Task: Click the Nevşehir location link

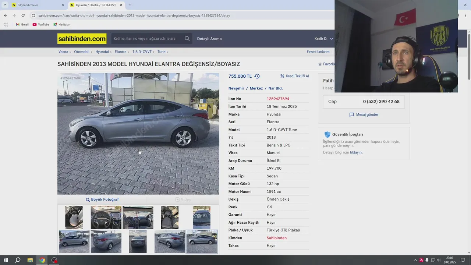Action: pyautogui.click(x=236, y=88)
